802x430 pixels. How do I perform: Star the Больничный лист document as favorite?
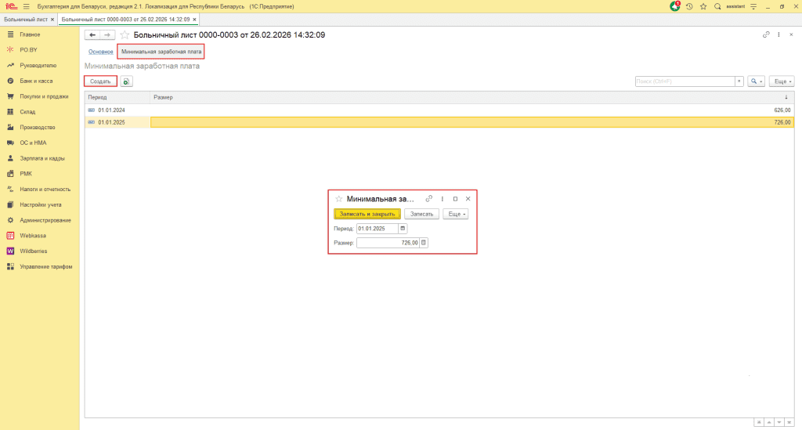[x=125, y=35]
